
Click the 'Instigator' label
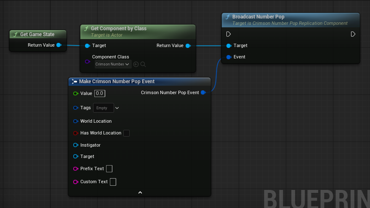click(91, 145)
